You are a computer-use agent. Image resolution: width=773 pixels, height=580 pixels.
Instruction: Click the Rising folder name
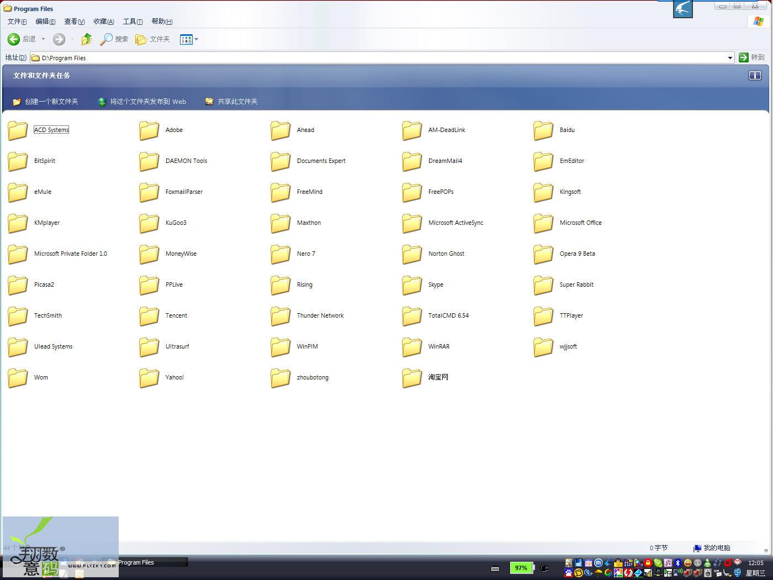click(305, 284)
